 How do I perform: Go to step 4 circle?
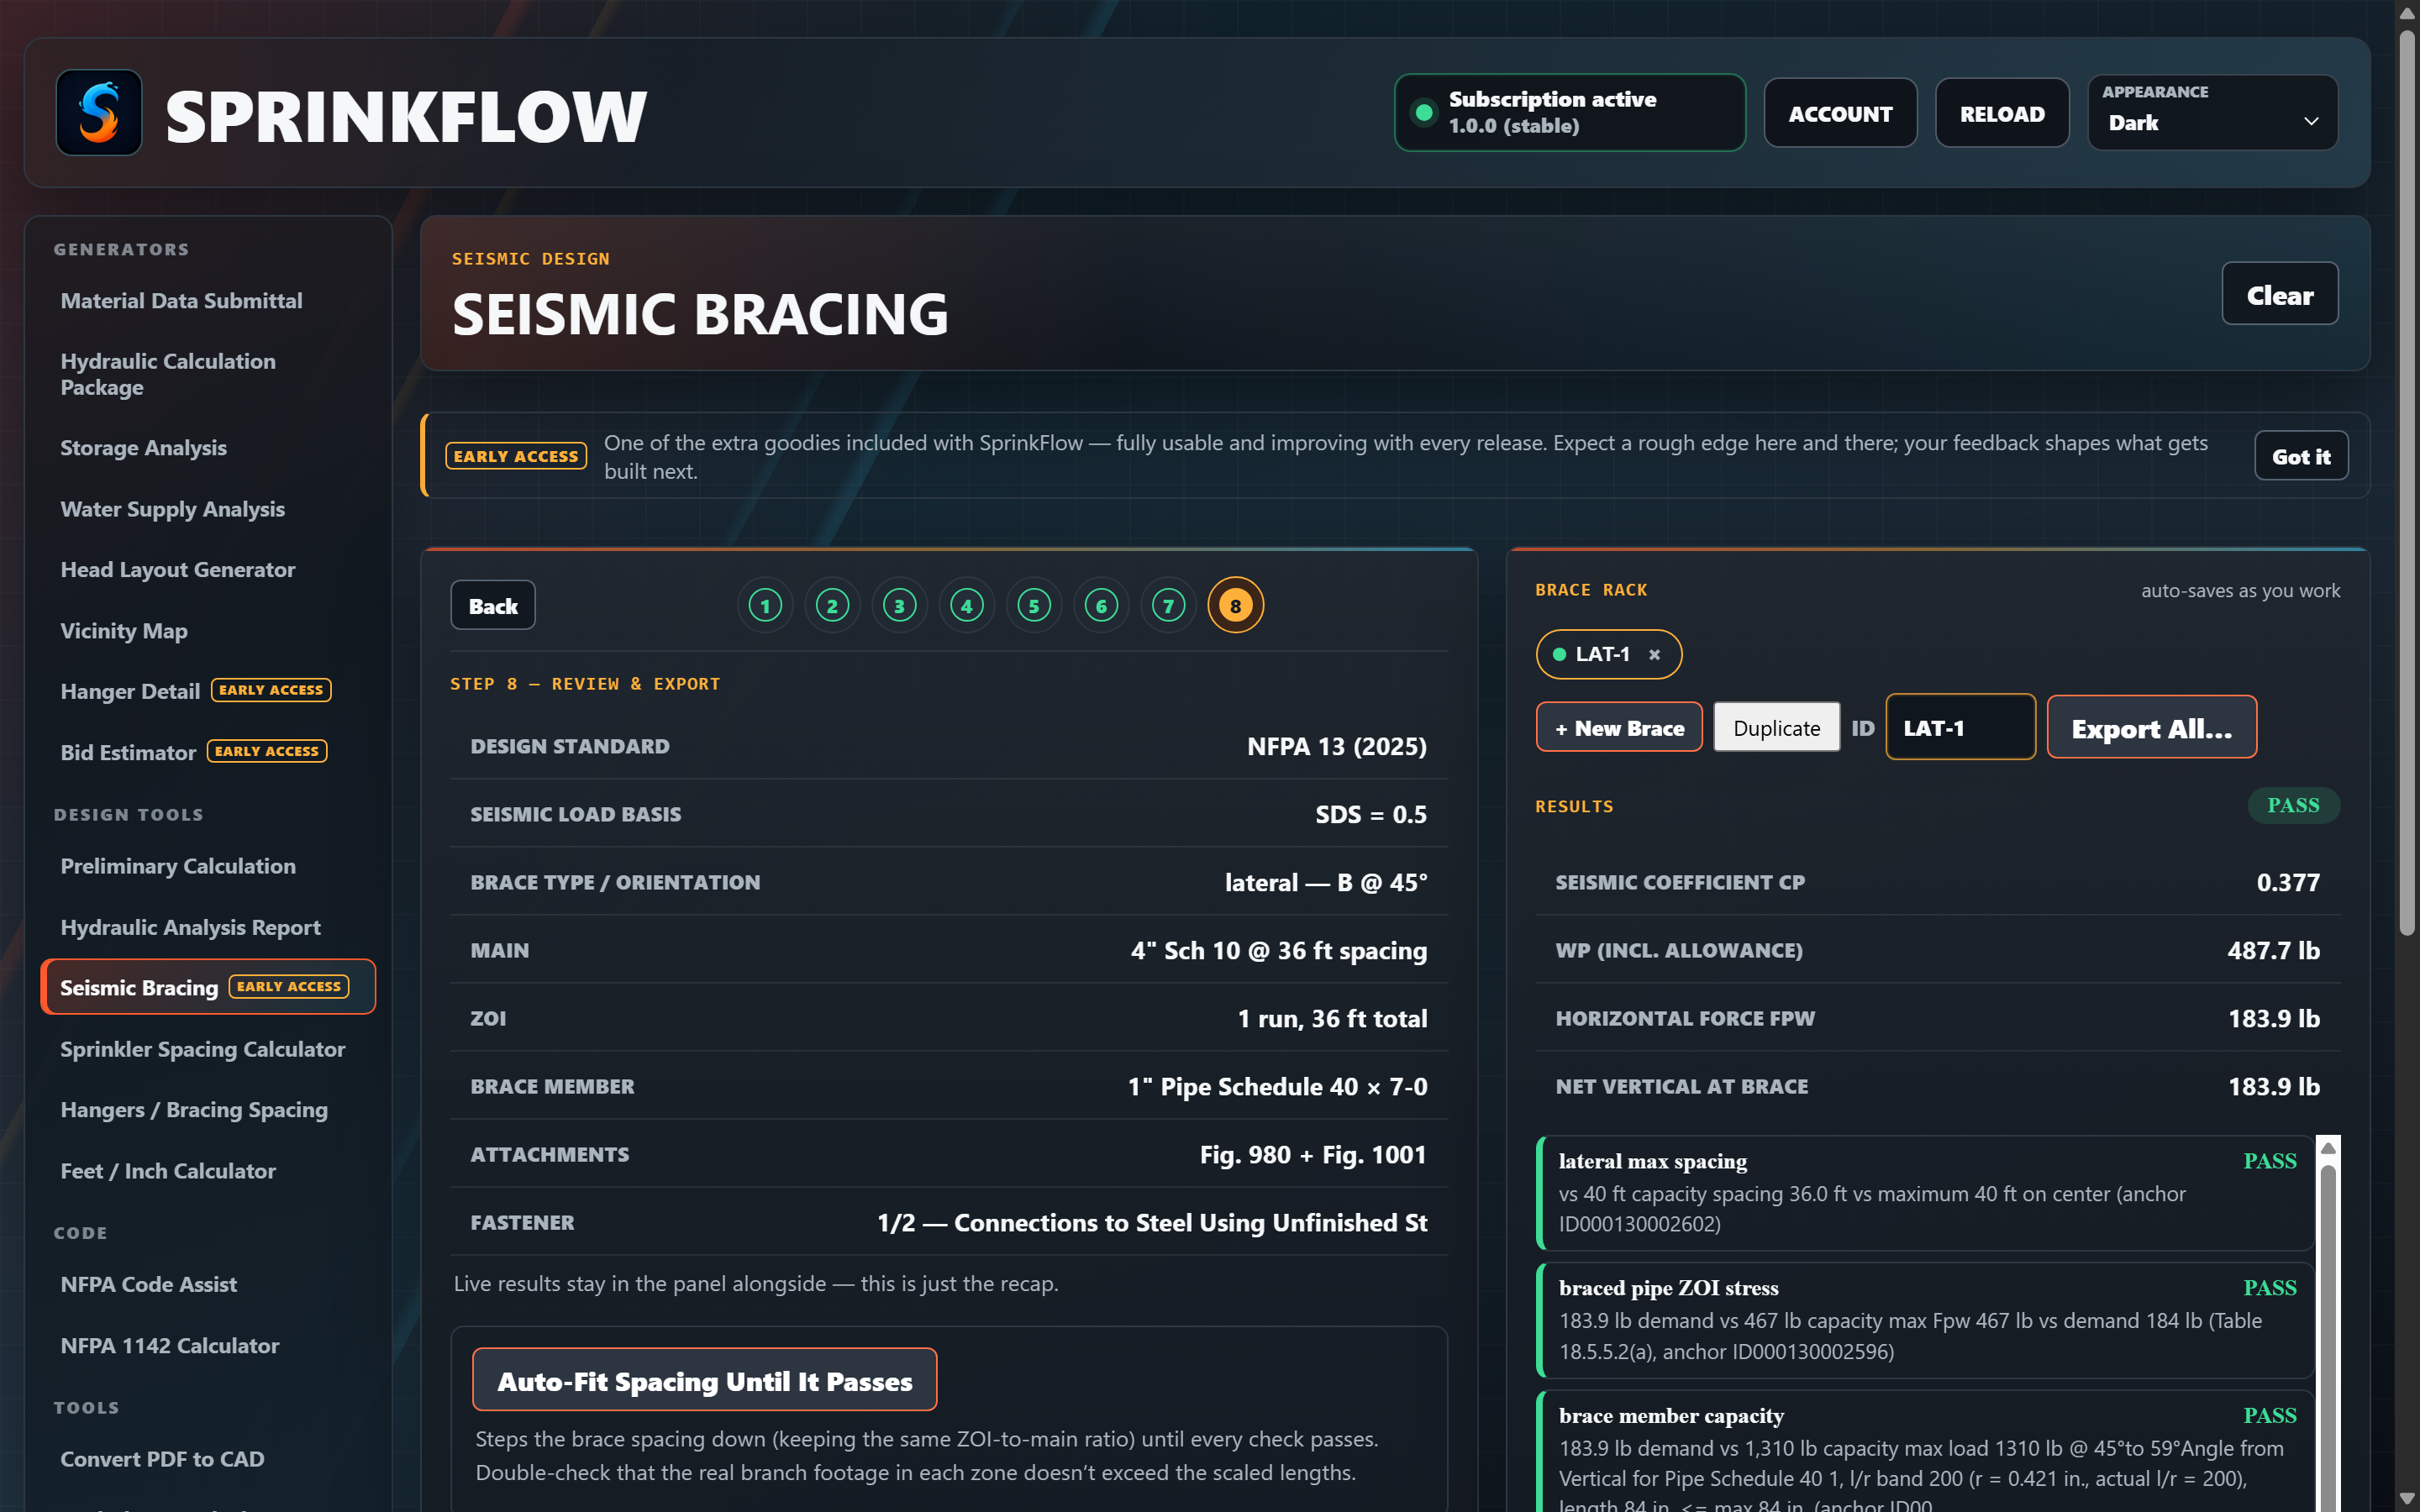[x=967, y=605]
